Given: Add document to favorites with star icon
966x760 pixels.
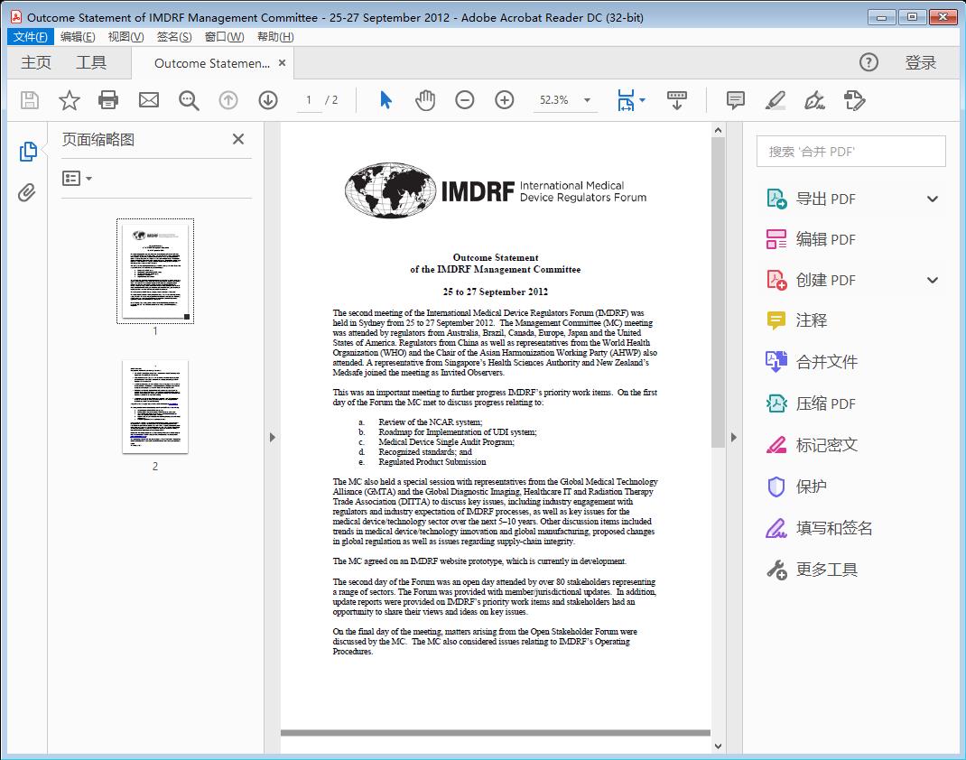Looking at the screenshot, I should pos(69,100).
